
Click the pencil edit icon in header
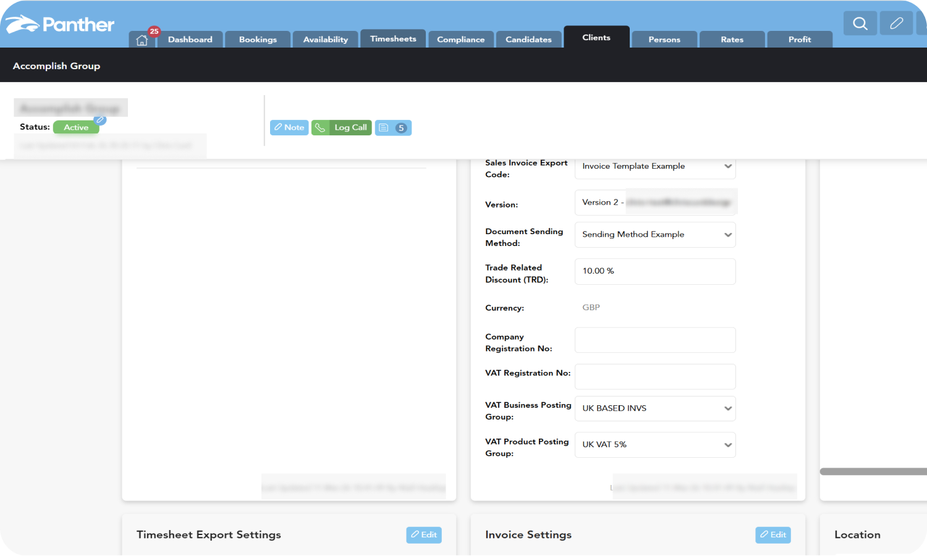pyautogui.click(x=896, y=23)
